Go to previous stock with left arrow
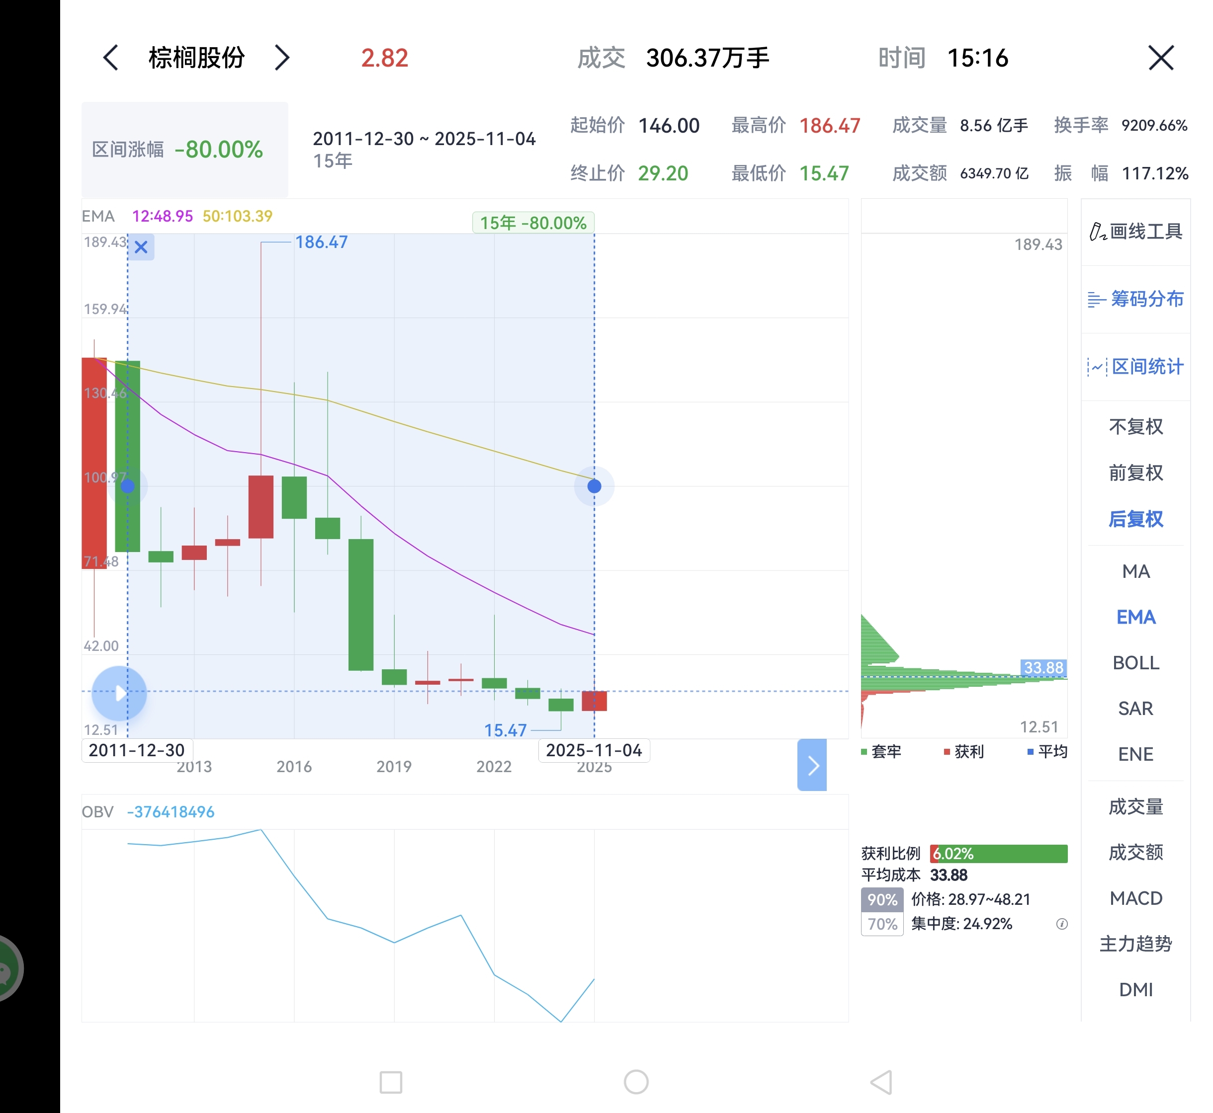 tap(111, 58)
